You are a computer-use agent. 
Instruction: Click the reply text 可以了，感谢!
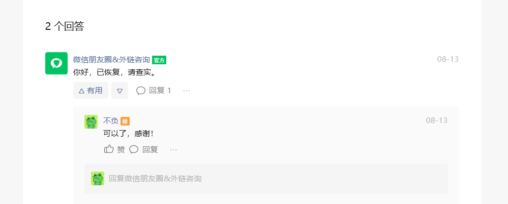pos(128,134)
